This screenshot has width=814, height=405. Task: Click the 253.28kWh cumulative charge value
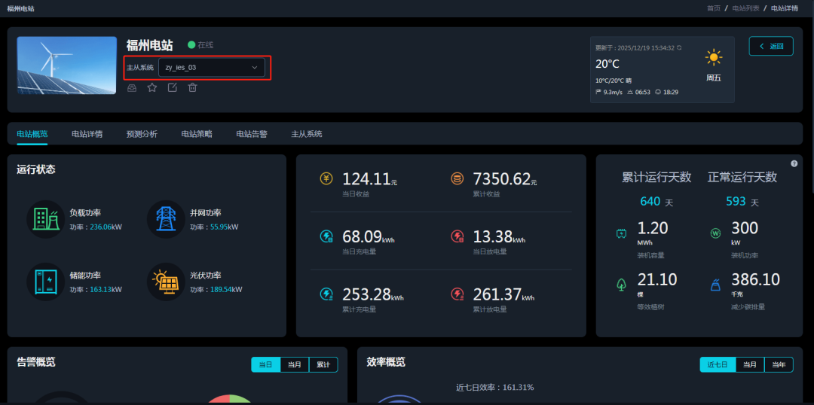tap(373, 294)
